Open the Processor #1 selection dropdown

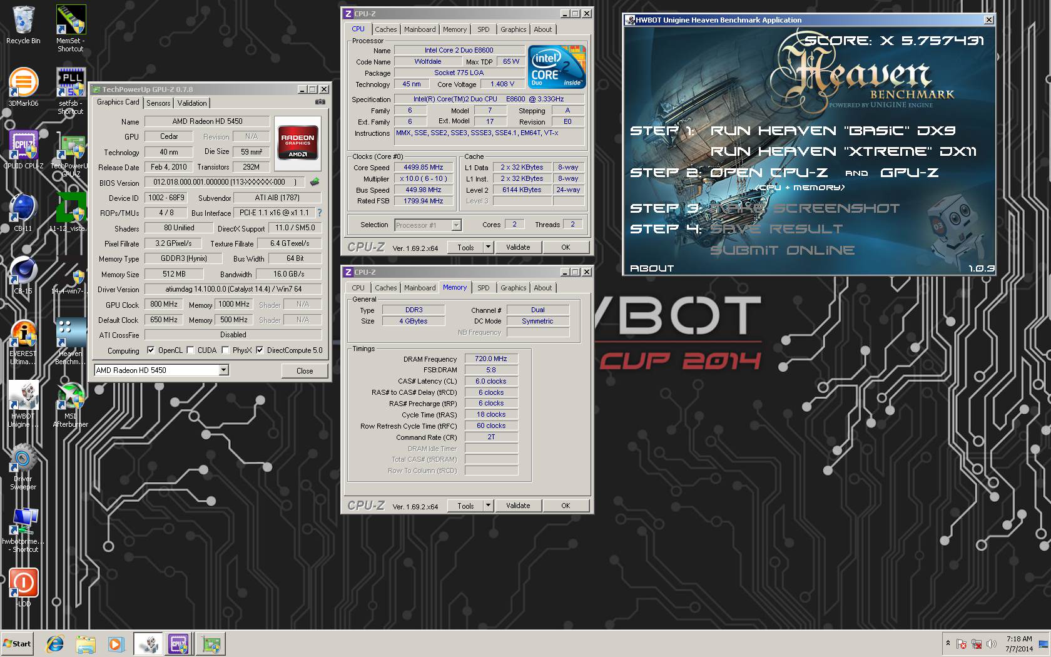click(x=456, y=225)
